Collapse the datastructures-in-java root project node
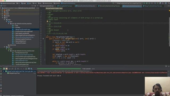This screenshot has height=96, width=170. [x=1, y=8]
